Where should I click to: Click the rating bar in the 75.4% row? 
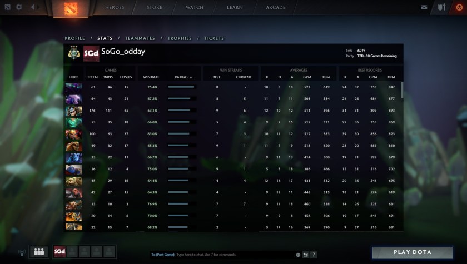[182, 87]
